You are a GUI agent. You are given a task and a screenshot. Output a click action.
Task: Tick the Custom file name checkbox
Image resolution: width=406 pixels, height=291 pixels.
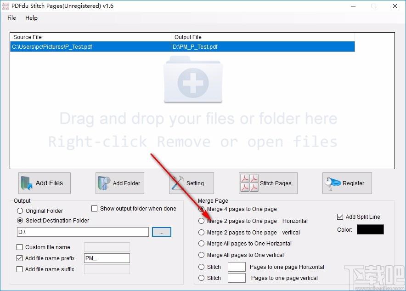pos(19,247)
